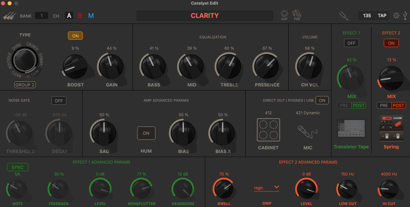
Task: Open the tuner fork icon
Action: pyautogui.click(x=344, y=16)
